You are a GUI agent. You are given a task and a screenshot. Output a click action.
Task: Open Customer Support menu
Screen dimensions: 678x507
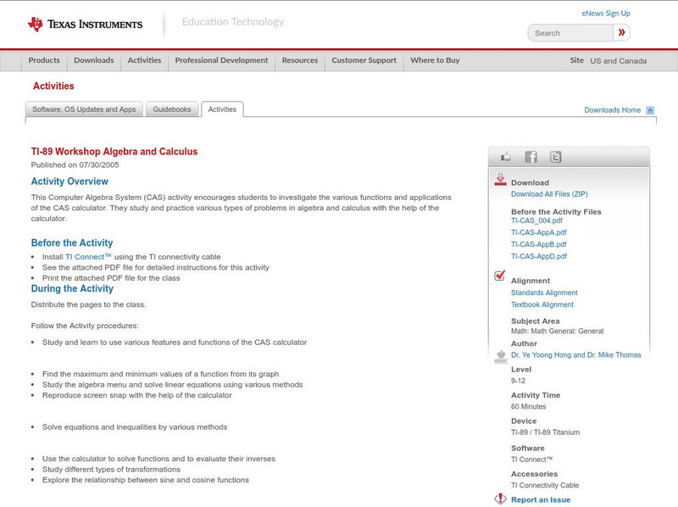[x=364, y=60]
